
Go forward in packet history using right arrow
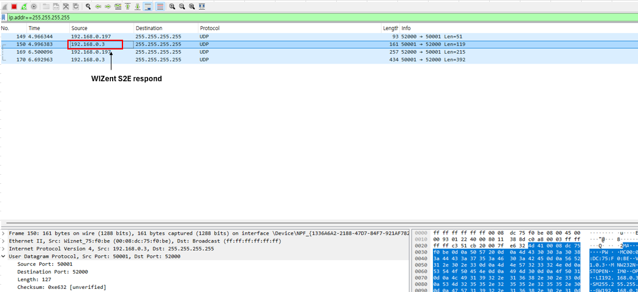tap(108, 7)
